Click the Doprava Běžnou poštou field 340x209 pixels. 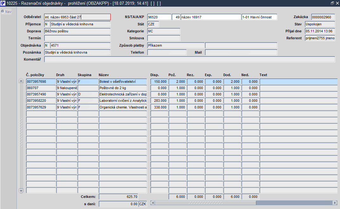(x=77, y=31)
